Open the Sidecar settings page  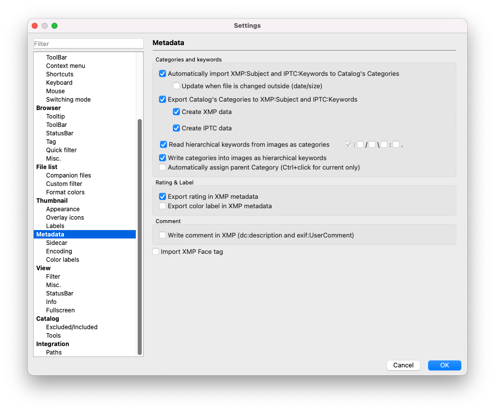pyautogui.click(x=56, y=243)
